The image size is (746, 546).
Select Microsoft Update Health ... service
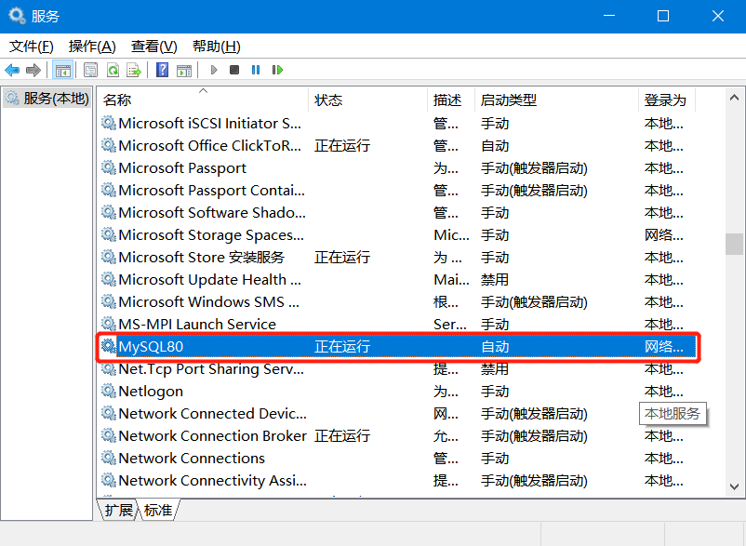click(x=398, y=280)
